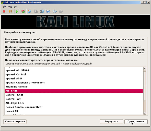Image resolution: width=151 pixels, height=131 pixels.
Task: Select the Alt+Shift list item
Action: pos(74,91)
